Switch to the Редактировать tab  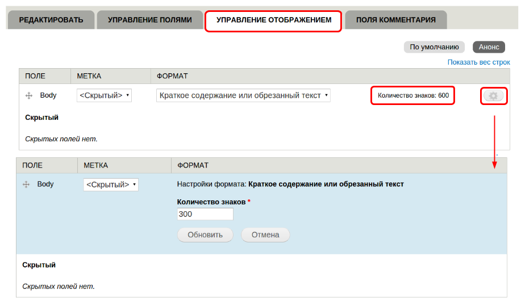51,20
